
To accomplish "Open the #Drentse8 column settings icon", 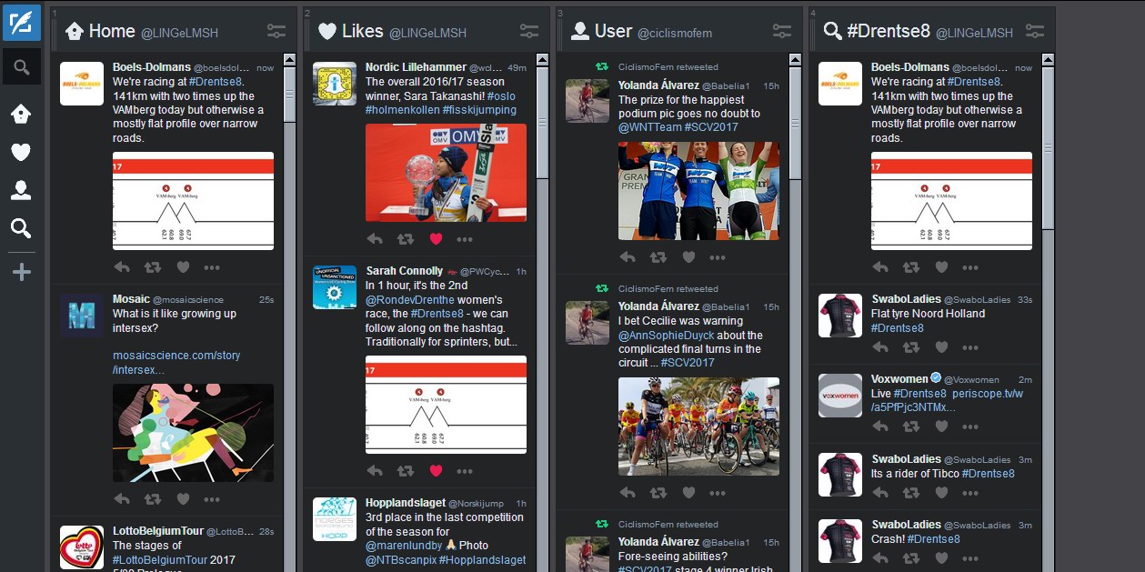I will point(1034,29).
